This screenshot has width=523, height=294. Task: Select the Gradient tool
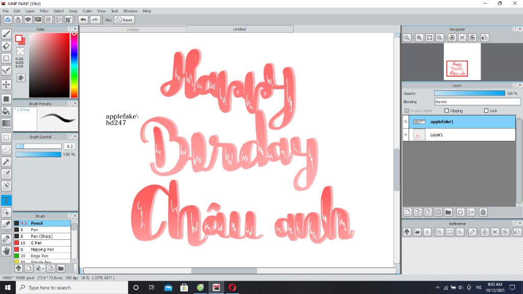click(x=6, y=123)
